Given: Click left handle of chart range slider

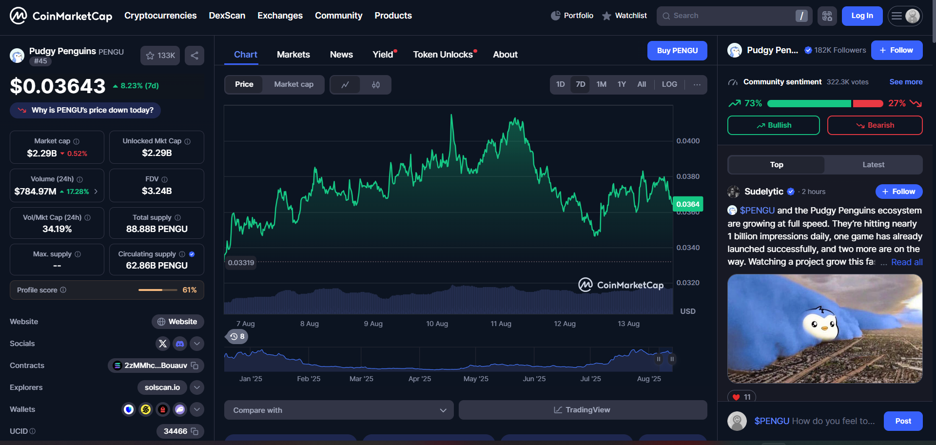Looking at the screenshot, I should (659, 359).
